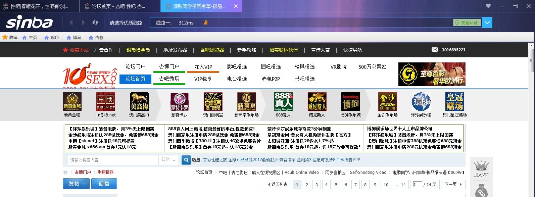Open the 主页 home bookmark
The height and width of the screenshot is (197, 535).
click(x=30, y=38)
